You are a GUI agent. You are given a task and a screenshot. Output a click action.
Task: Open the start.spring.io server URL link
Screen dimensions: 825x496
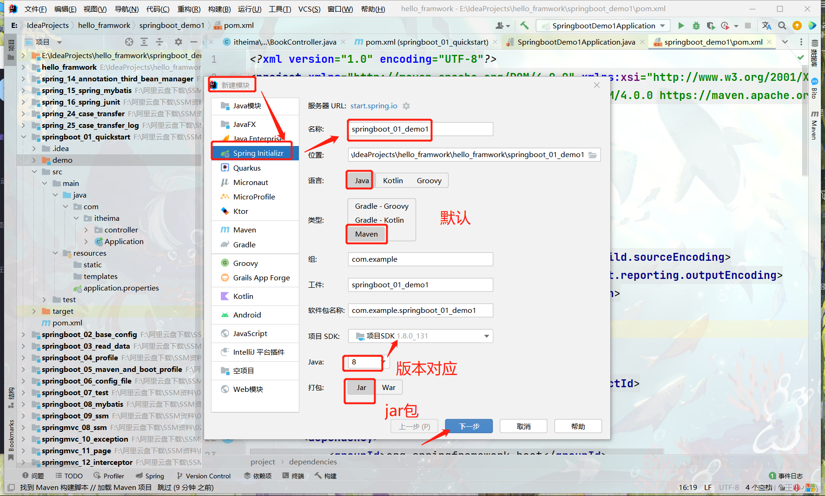(x=374, y=106)
